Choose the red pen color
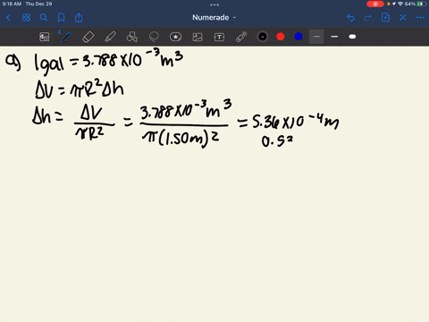 coord(281,37)
